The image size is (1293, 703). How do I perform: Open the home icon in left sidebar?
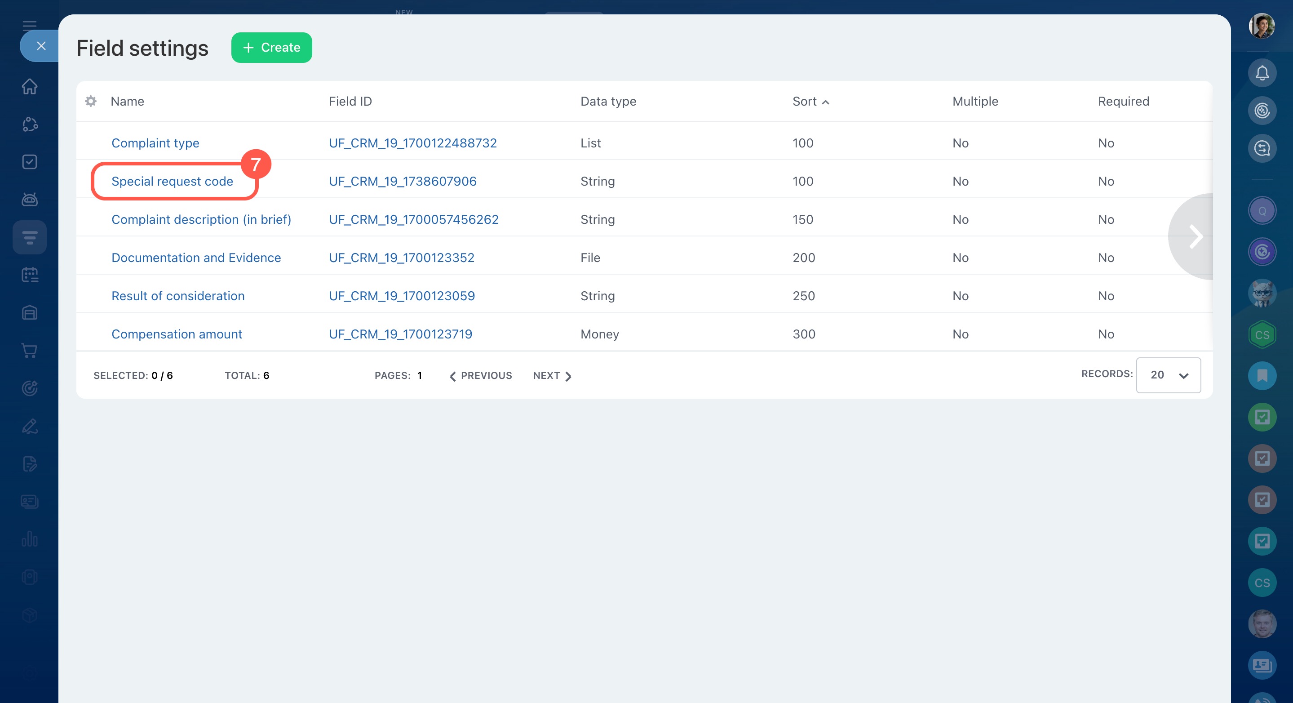point(30,86)
